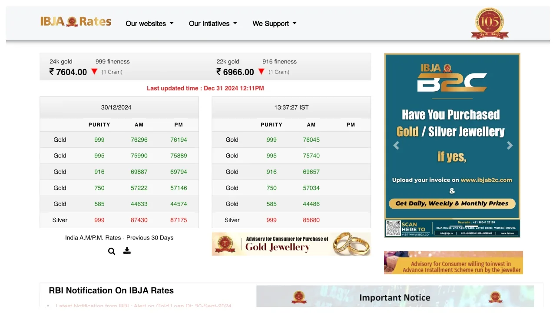Screen dimensions: 556x313
Task: Click the QR code in B2C banner
Action: (x=393, y=228)
